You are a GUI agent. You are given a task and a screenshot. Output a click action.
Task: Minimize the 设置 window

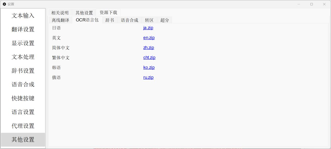point(299,4)
